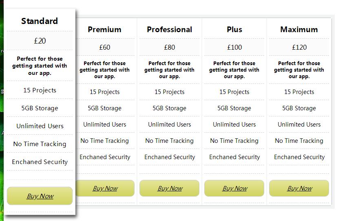Select the £80 price cell

click(170, 47)
